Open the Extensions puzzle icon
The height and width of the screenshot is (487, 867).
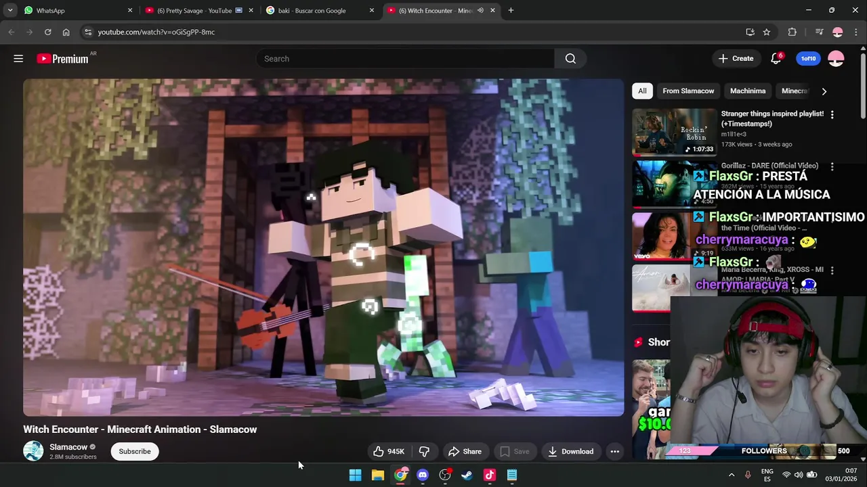792,32
